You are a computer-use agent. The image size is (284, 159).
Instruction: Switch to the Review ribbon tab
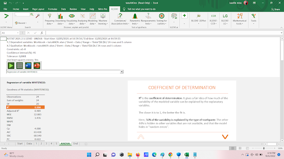[73, 9]
